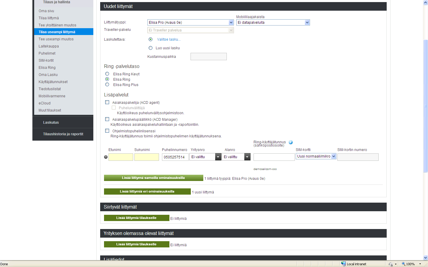
Task: Open Oma sivu in sidebar
Action: tap(46, 11)
